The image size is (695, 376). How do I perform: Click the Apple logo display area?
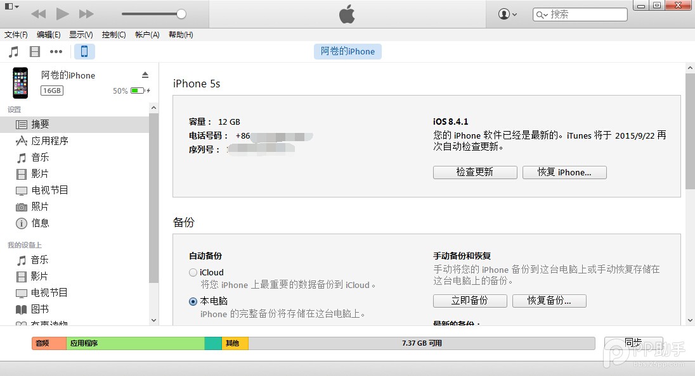[347, 14]
